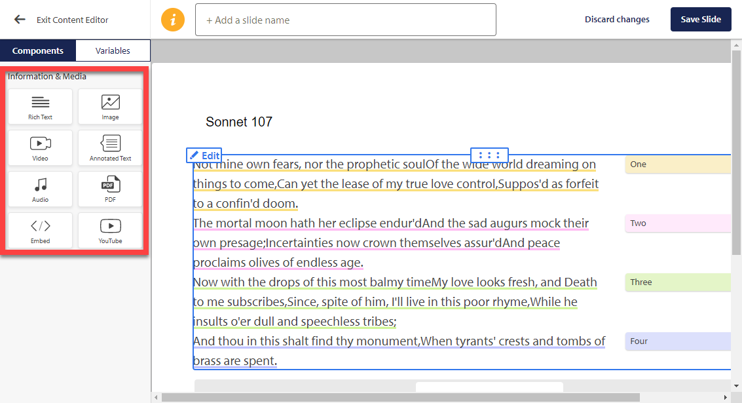Insert an Embed code component
742x403 pixels.
40,230
